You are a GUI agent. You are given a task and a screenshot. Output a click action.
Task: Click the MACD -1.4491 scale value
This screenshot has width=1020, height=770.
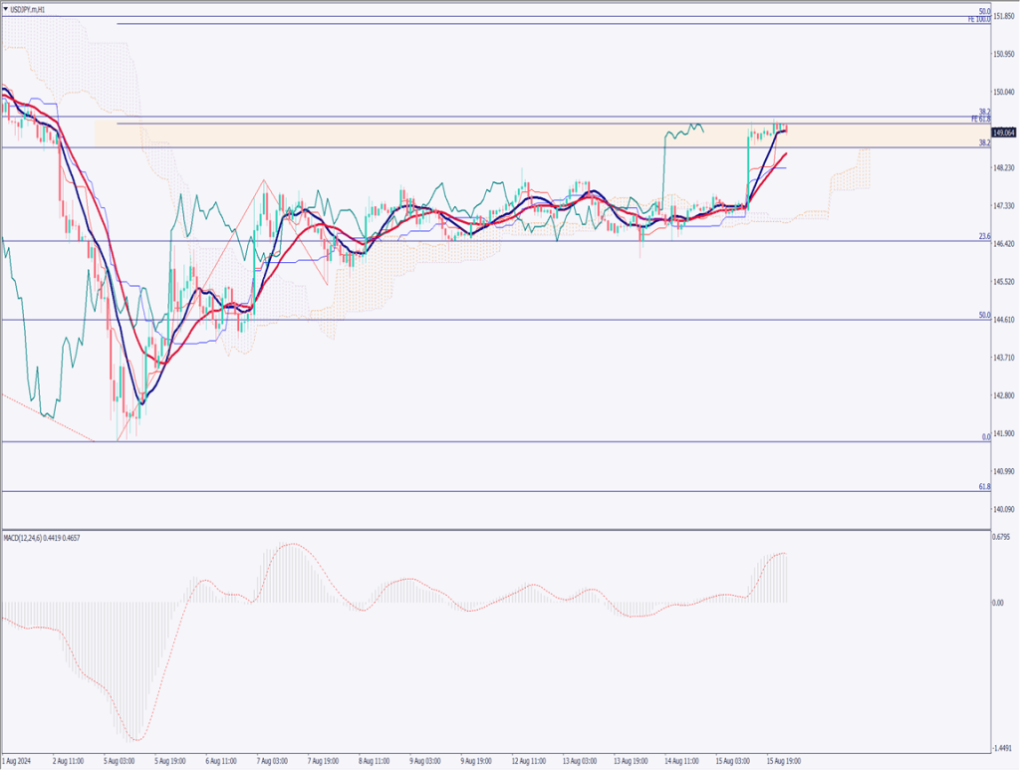[1004, 748]
